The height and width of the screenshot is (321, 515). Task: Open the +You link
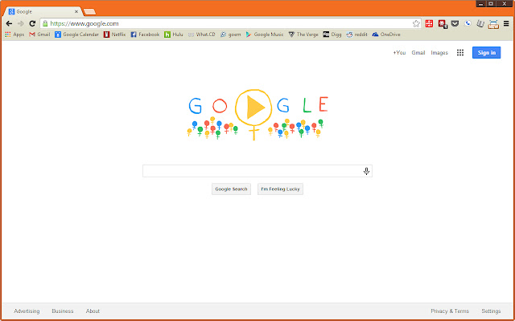click(x=399, y=53)
